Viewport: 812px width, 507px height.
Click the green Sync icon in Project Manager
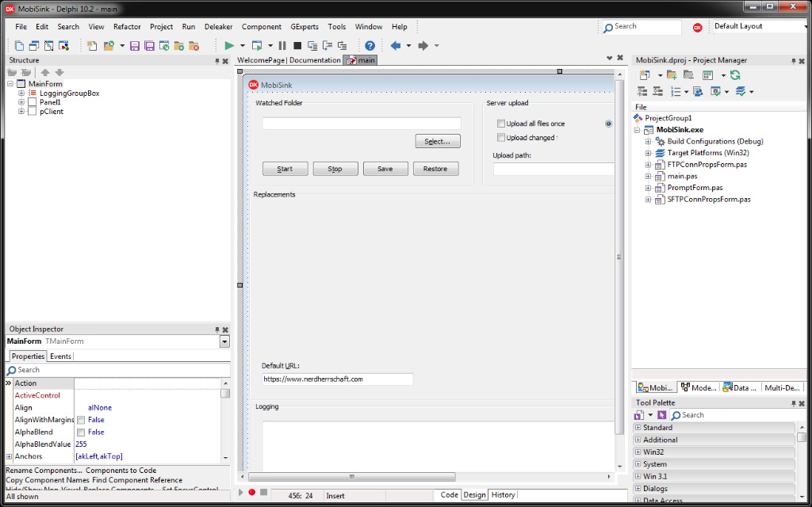735,75
